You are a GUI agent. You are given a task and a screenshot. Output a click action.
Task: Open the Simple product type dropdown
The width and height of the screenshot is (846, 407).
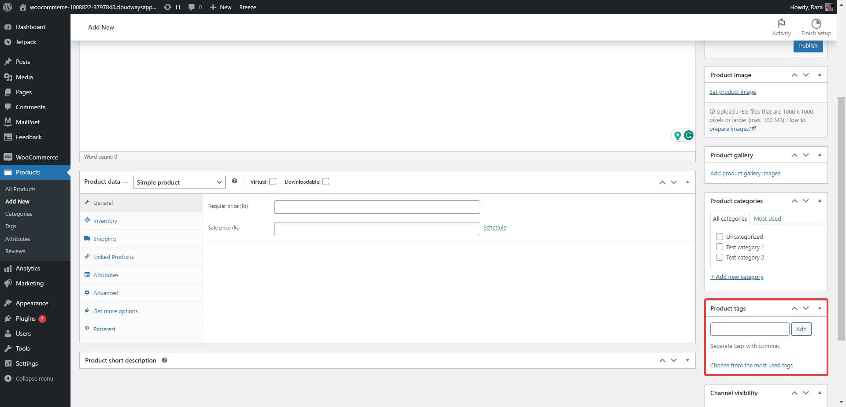pyautogui.click(x=179, y=182)
